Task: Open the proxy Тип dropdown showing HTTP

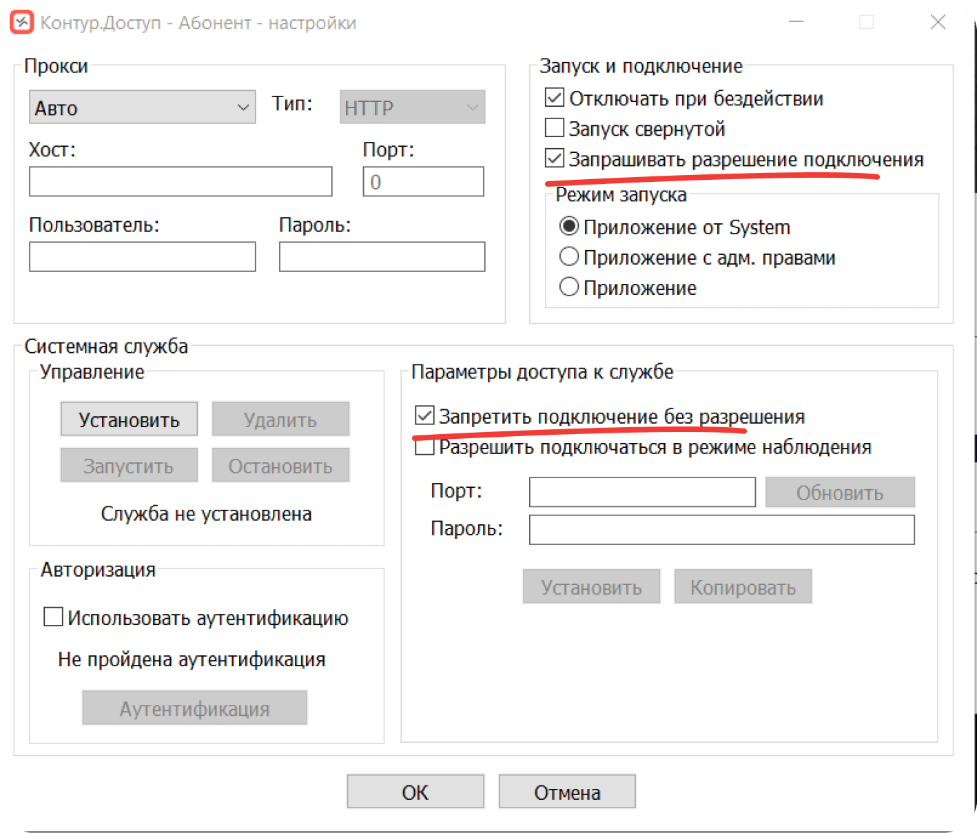Action: tap(412, 107)
